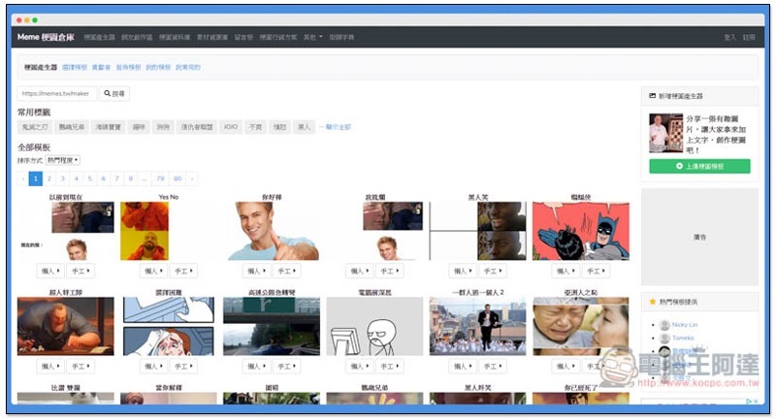Click the green upload template button
Viewport: 776px width, 419px height.
pos(699,166)
